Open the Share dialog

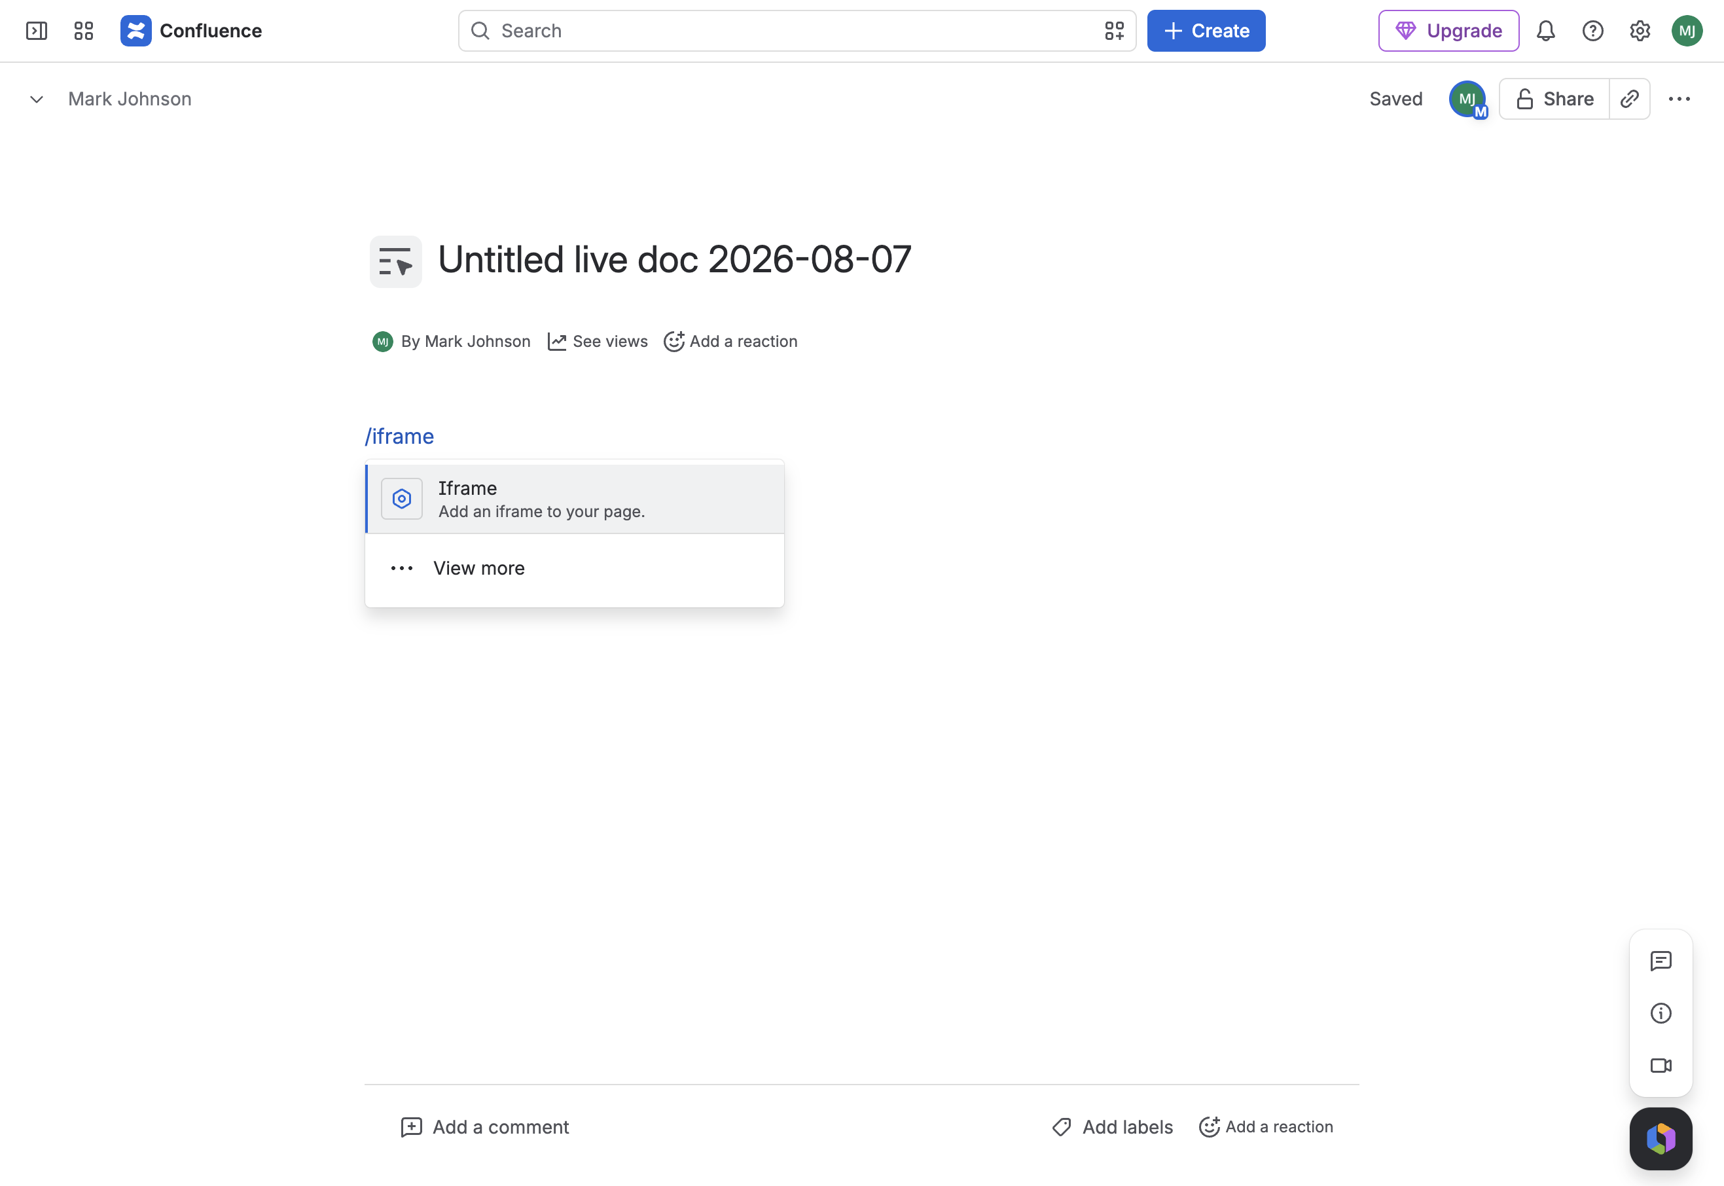tap(1554, 99)
